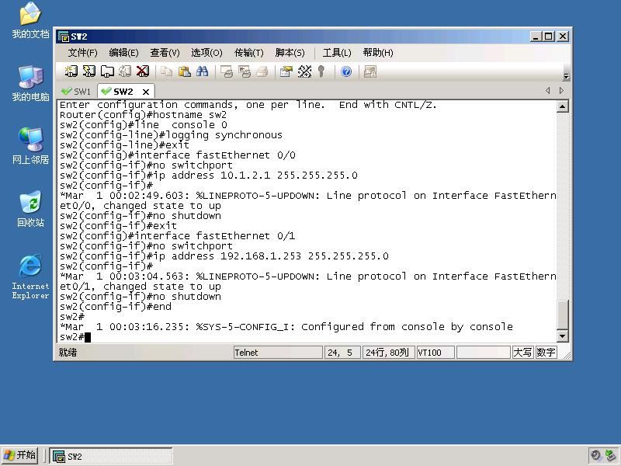Click the terminal scrollbar down arrow
This screenshot has width=621, height=466.
(563, 337)
